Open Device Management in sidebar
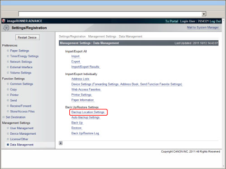 point(23,134)
